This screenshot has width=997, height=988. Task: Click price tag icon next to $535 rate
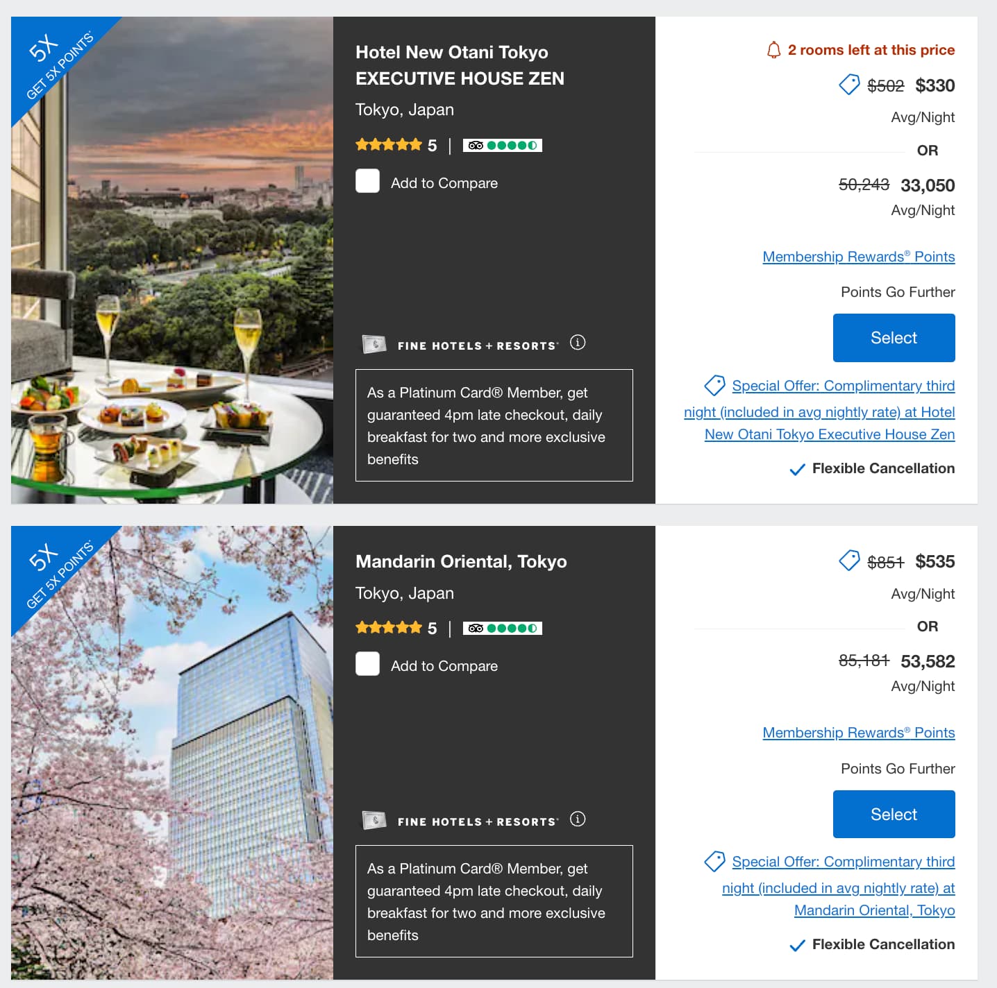(849, 561)
